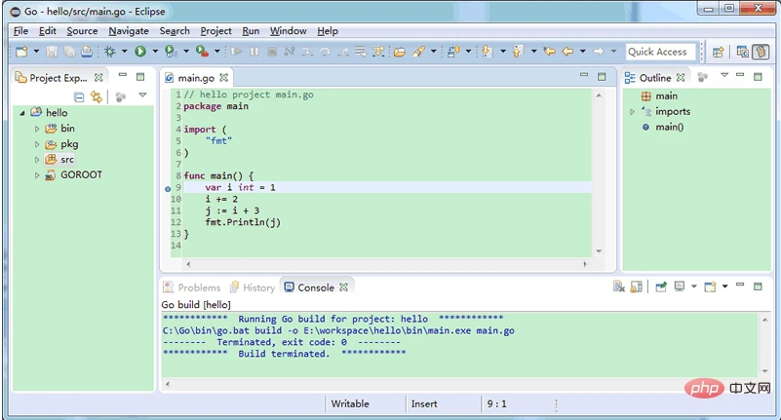Viewport: 781px width, 420px height.
Task: Expand the pkg folder
Action: click(x=37, y=144)
